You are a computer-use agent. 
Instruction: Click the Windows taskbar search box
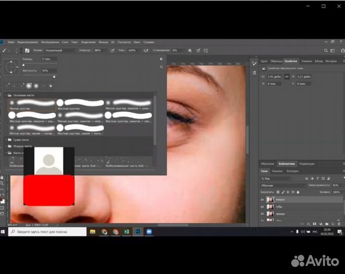pyautogui.click(x=47, y=232)
